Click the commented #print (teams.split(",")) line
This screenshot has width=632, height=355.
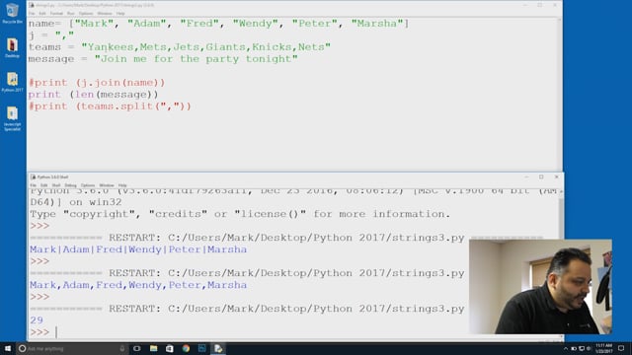pyautogui.click(x=110, y=106)
